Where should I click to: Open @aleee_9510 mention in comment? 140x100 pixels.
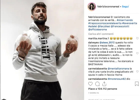107,42
